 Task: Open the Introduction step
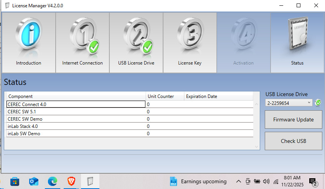(x=29, y=43)
